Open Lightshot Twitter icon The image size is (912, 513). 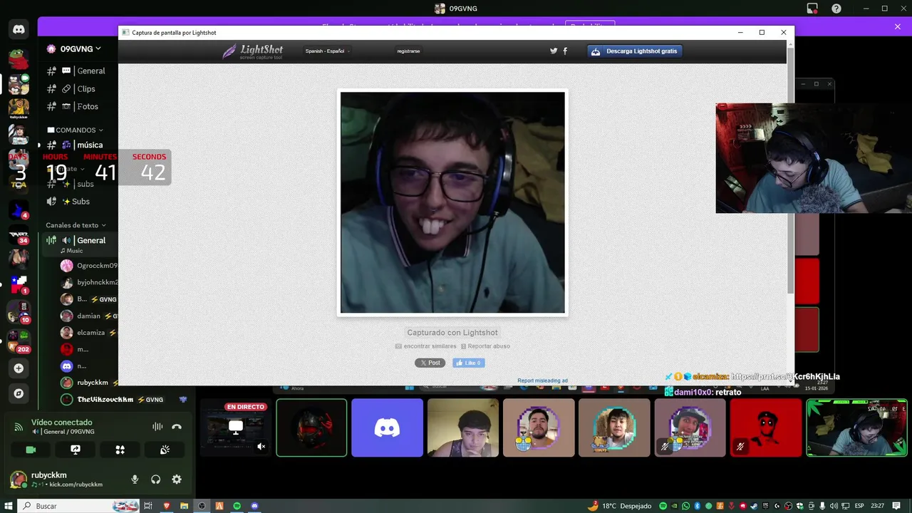point(554,51)
